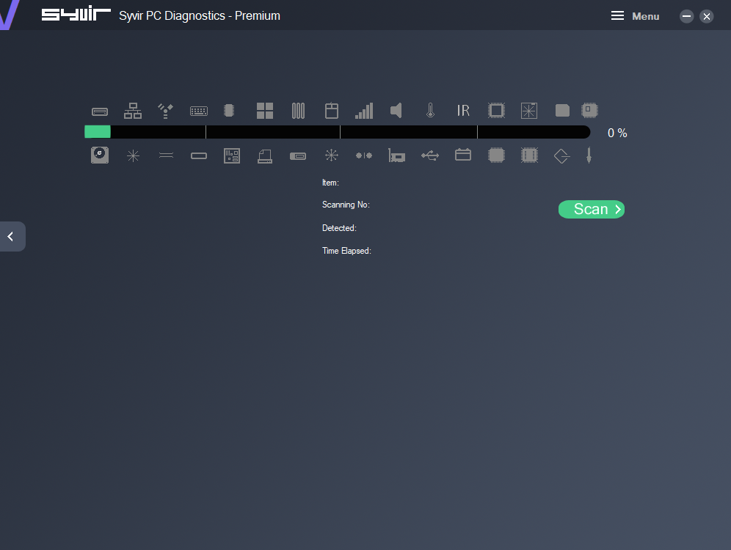Click the USB trident icon
The height and width of the screenshot is (550, 731).
coord(430,155)
